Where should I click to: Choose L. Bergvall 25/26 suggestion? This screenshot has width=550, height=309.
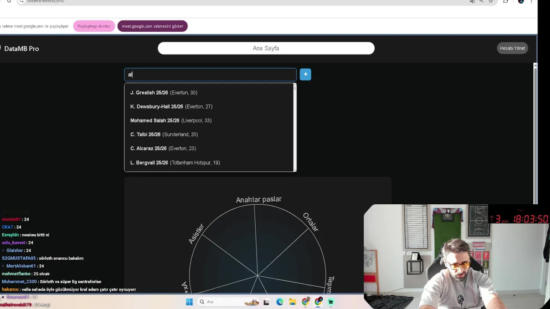point(208,163)
